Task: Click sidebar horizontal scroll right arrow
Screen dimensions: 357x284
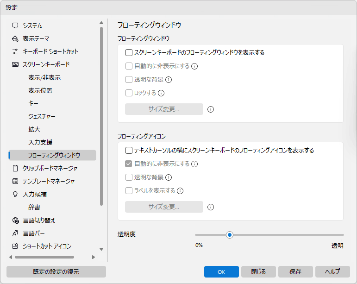Action: (x=94, y=257)
